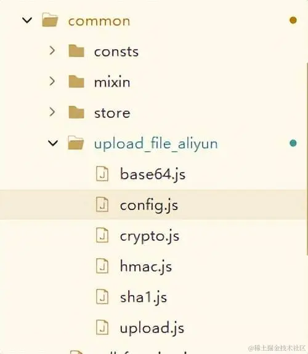Image resolution: width=308 pixels, height=354 pixels.
Task: Open the hmac.js file
Action: [146, 267]
